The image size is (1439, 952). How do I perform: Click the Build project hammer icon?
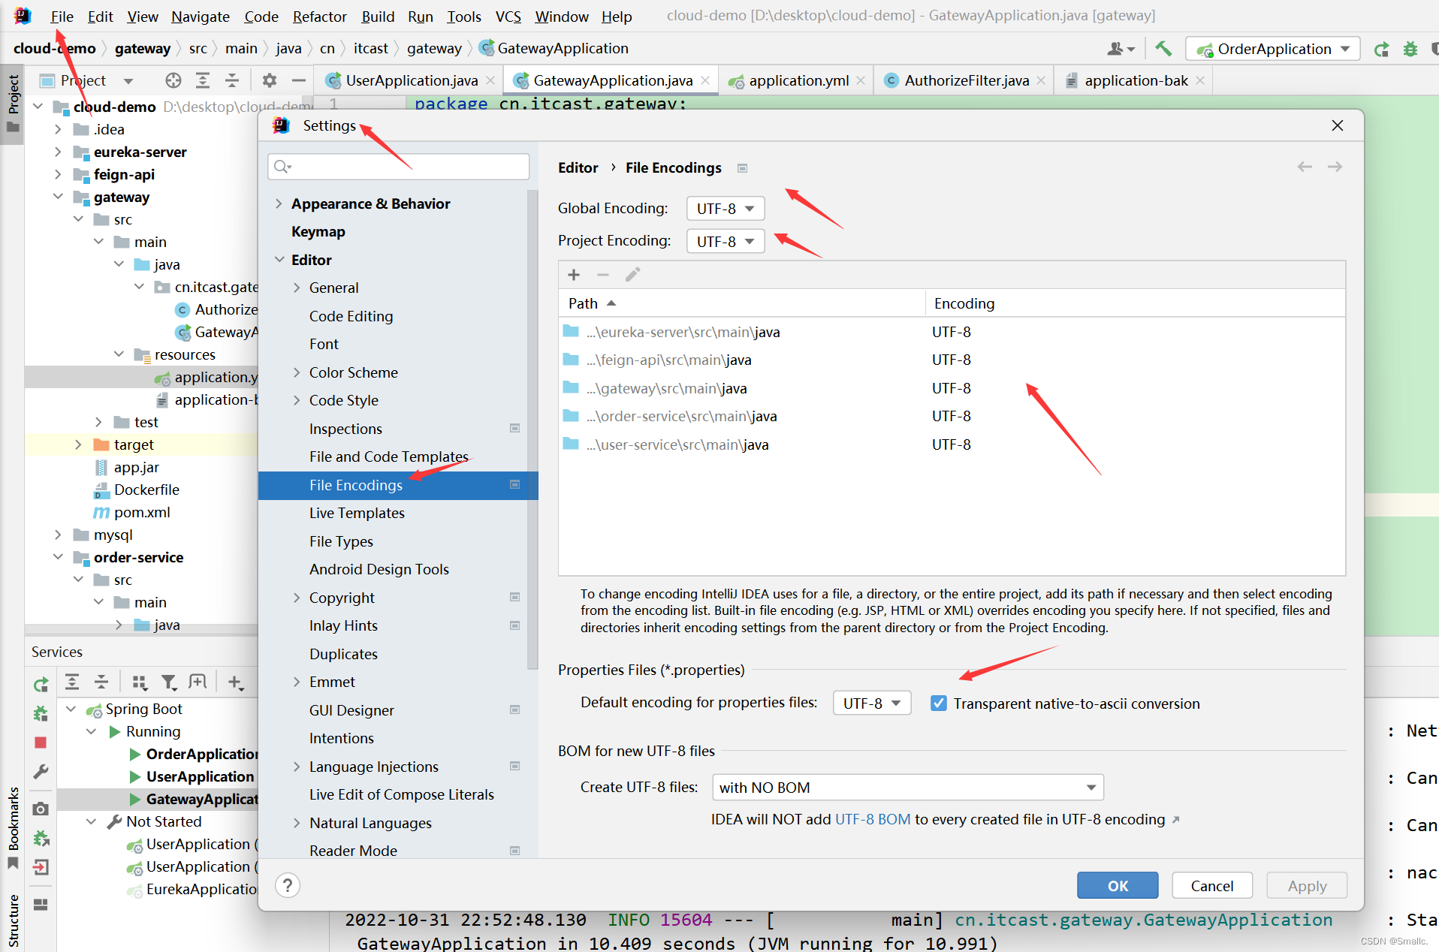coord(1163,48)
